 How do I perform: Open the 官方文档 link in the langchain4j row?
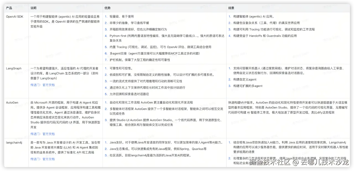click(x=49, y=159)
